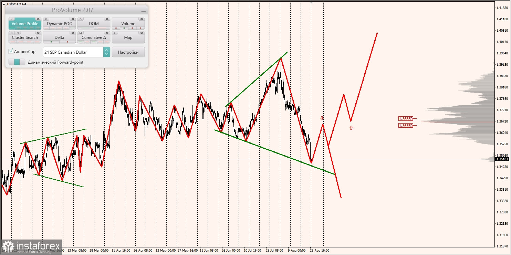Activate the Volume button
Viewport: 511px width, 255px height.
(x=128, y=23)
